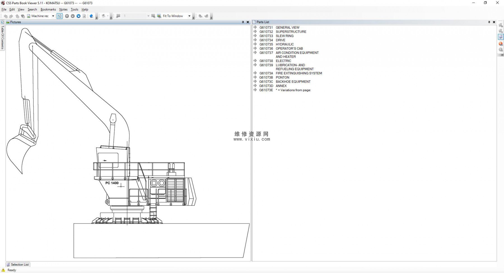Select G610733 SLEW RING entry

point(276,36)
